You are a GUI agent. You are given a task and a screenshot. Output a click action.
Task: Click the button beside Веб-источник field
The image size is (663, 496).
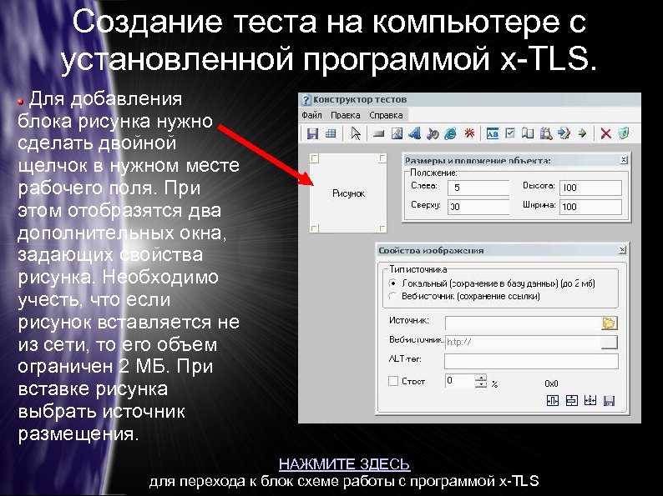[x=609, y=342]
